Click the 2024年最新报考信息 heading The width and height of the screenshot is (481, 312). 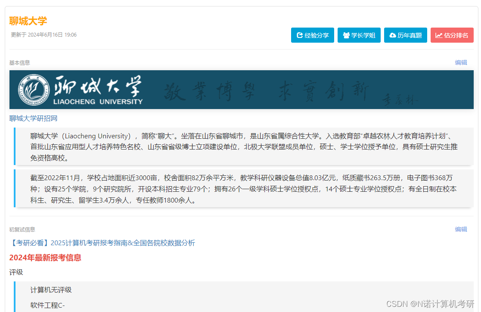[x=45, y=257]
